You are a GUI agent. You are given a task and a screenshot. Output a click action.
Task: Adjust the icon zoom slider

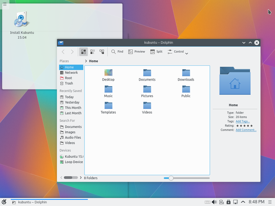[187, 178]
